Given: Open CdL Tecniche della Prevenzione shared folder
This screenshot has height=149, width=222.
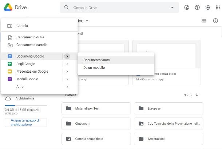Looking at the screenshot, I should 169,124.
